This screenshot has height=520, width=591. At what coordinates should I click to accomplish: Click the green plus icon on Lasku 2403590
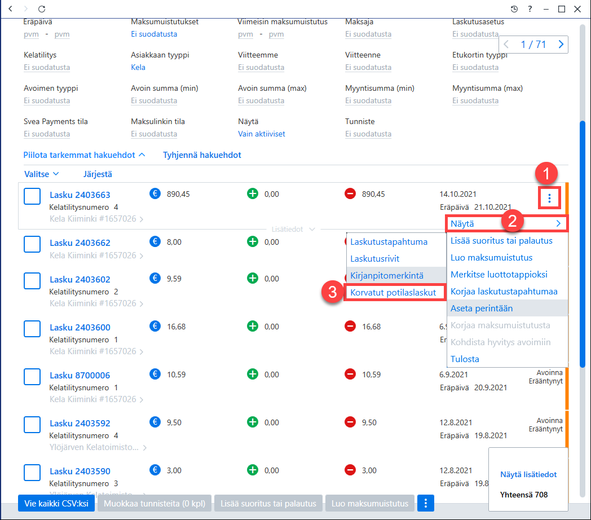click(253, 470)
